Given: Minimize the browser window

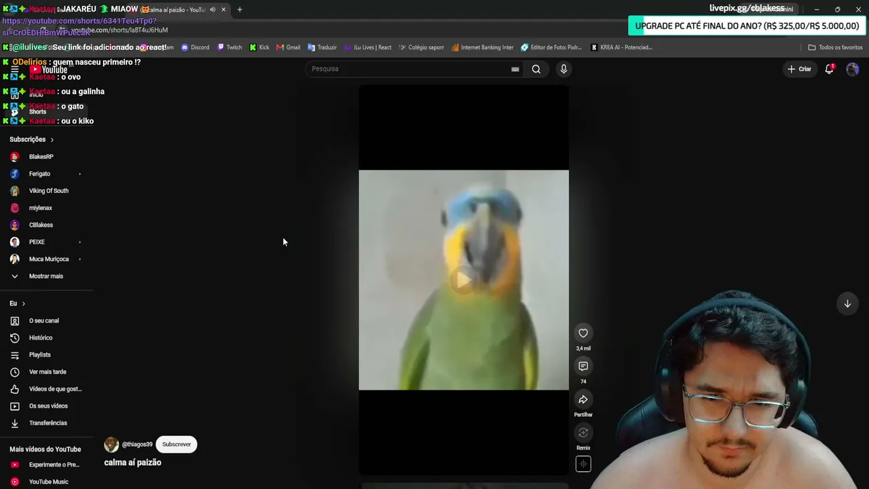Looking at the screenshot, I should point(817,10).
